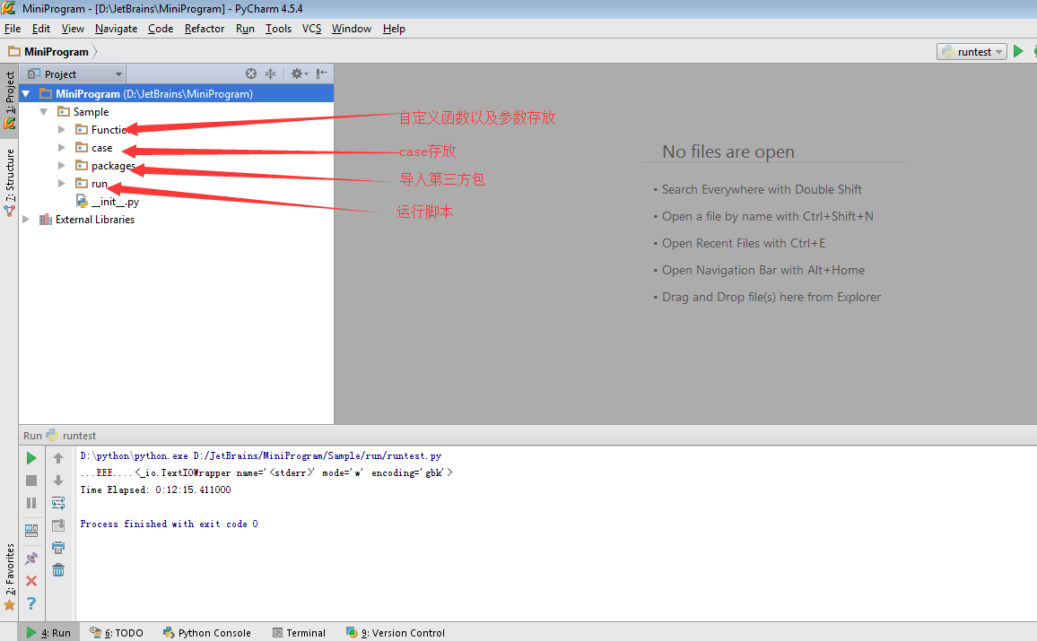Expand the run folder arrow
This screenshot has height=641, width=1037.
click(62, 183)
